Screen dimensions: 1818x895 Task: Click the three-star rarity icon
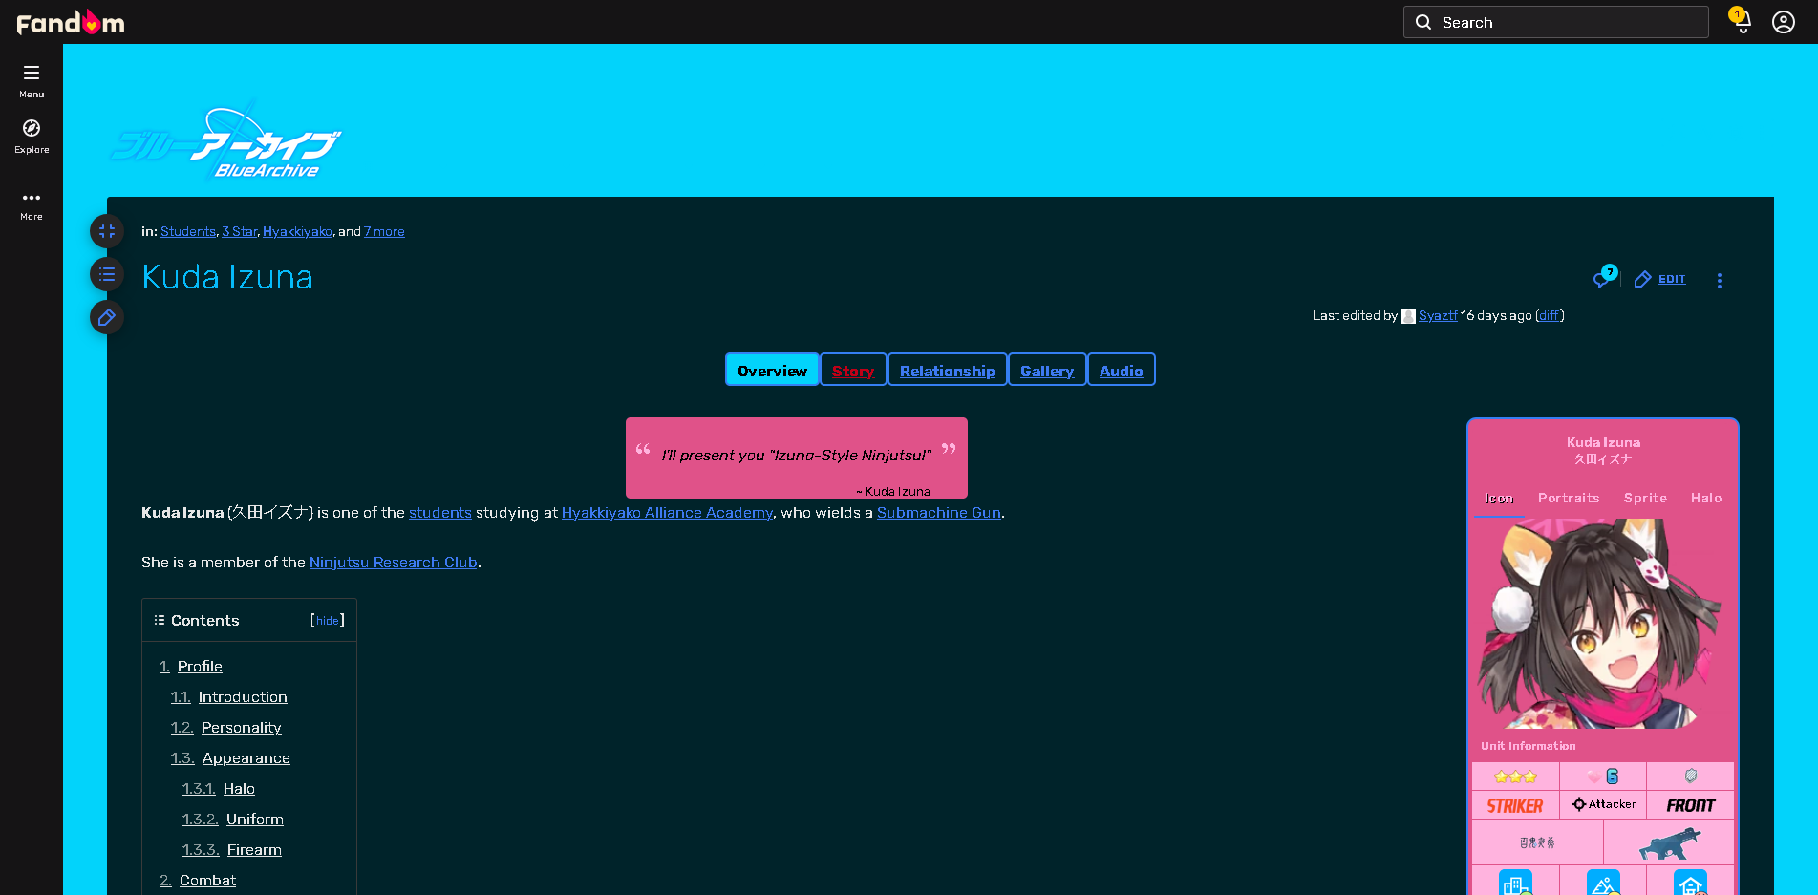click(1515, 777)
